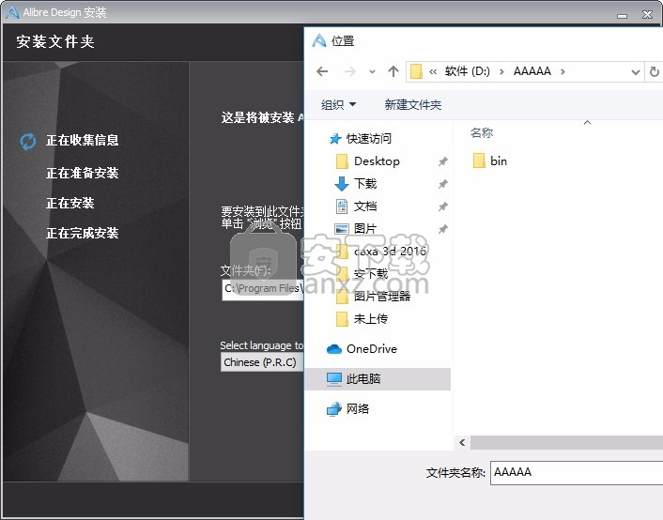This screenshot has height=520, width=663.
Task: Minimize the Alibre Design installer window
Action: [622, 16]
